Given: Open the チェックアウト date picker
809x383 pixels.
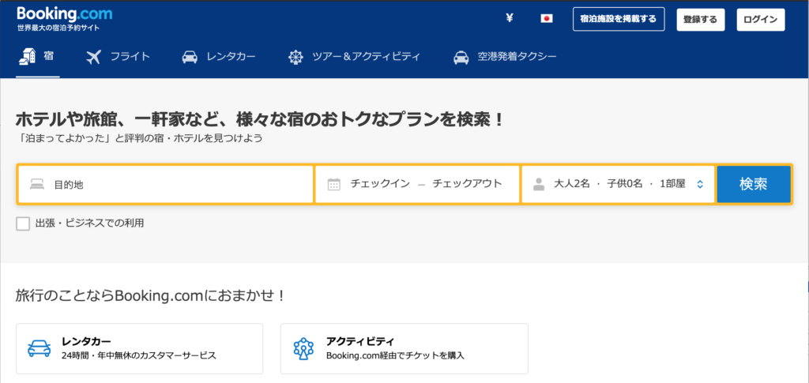Looking at the screenshot, I should [467, 184].
